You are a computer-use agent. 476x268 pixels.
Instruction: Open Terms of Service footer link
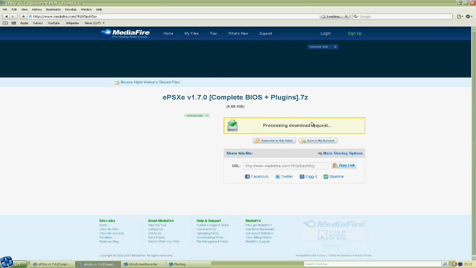(x=339, y=255)
